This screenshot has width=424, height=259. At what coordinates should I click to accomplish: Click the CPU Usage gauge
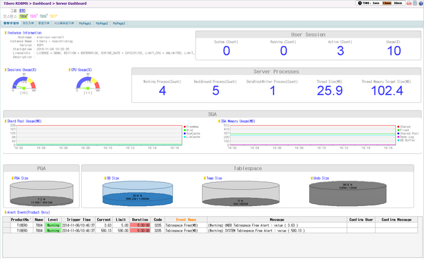tap(88, 83)
